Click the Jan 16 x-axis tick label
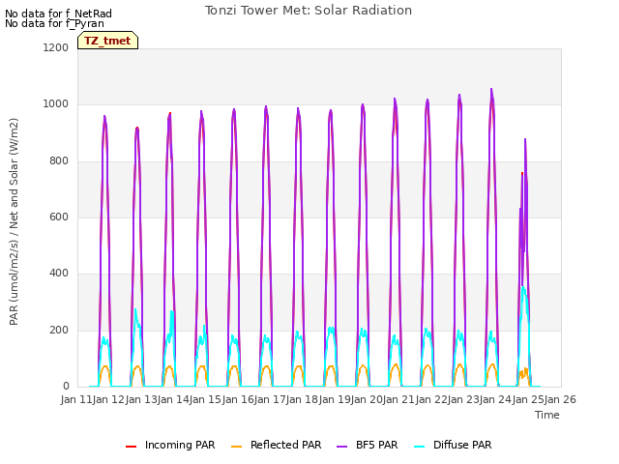619x464 pixels. pos(238,399)
